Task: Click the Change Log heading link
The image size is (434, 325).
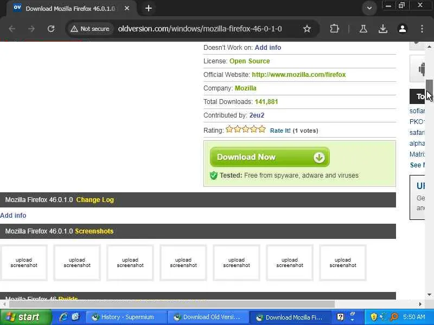Action: tap(95, 200)
